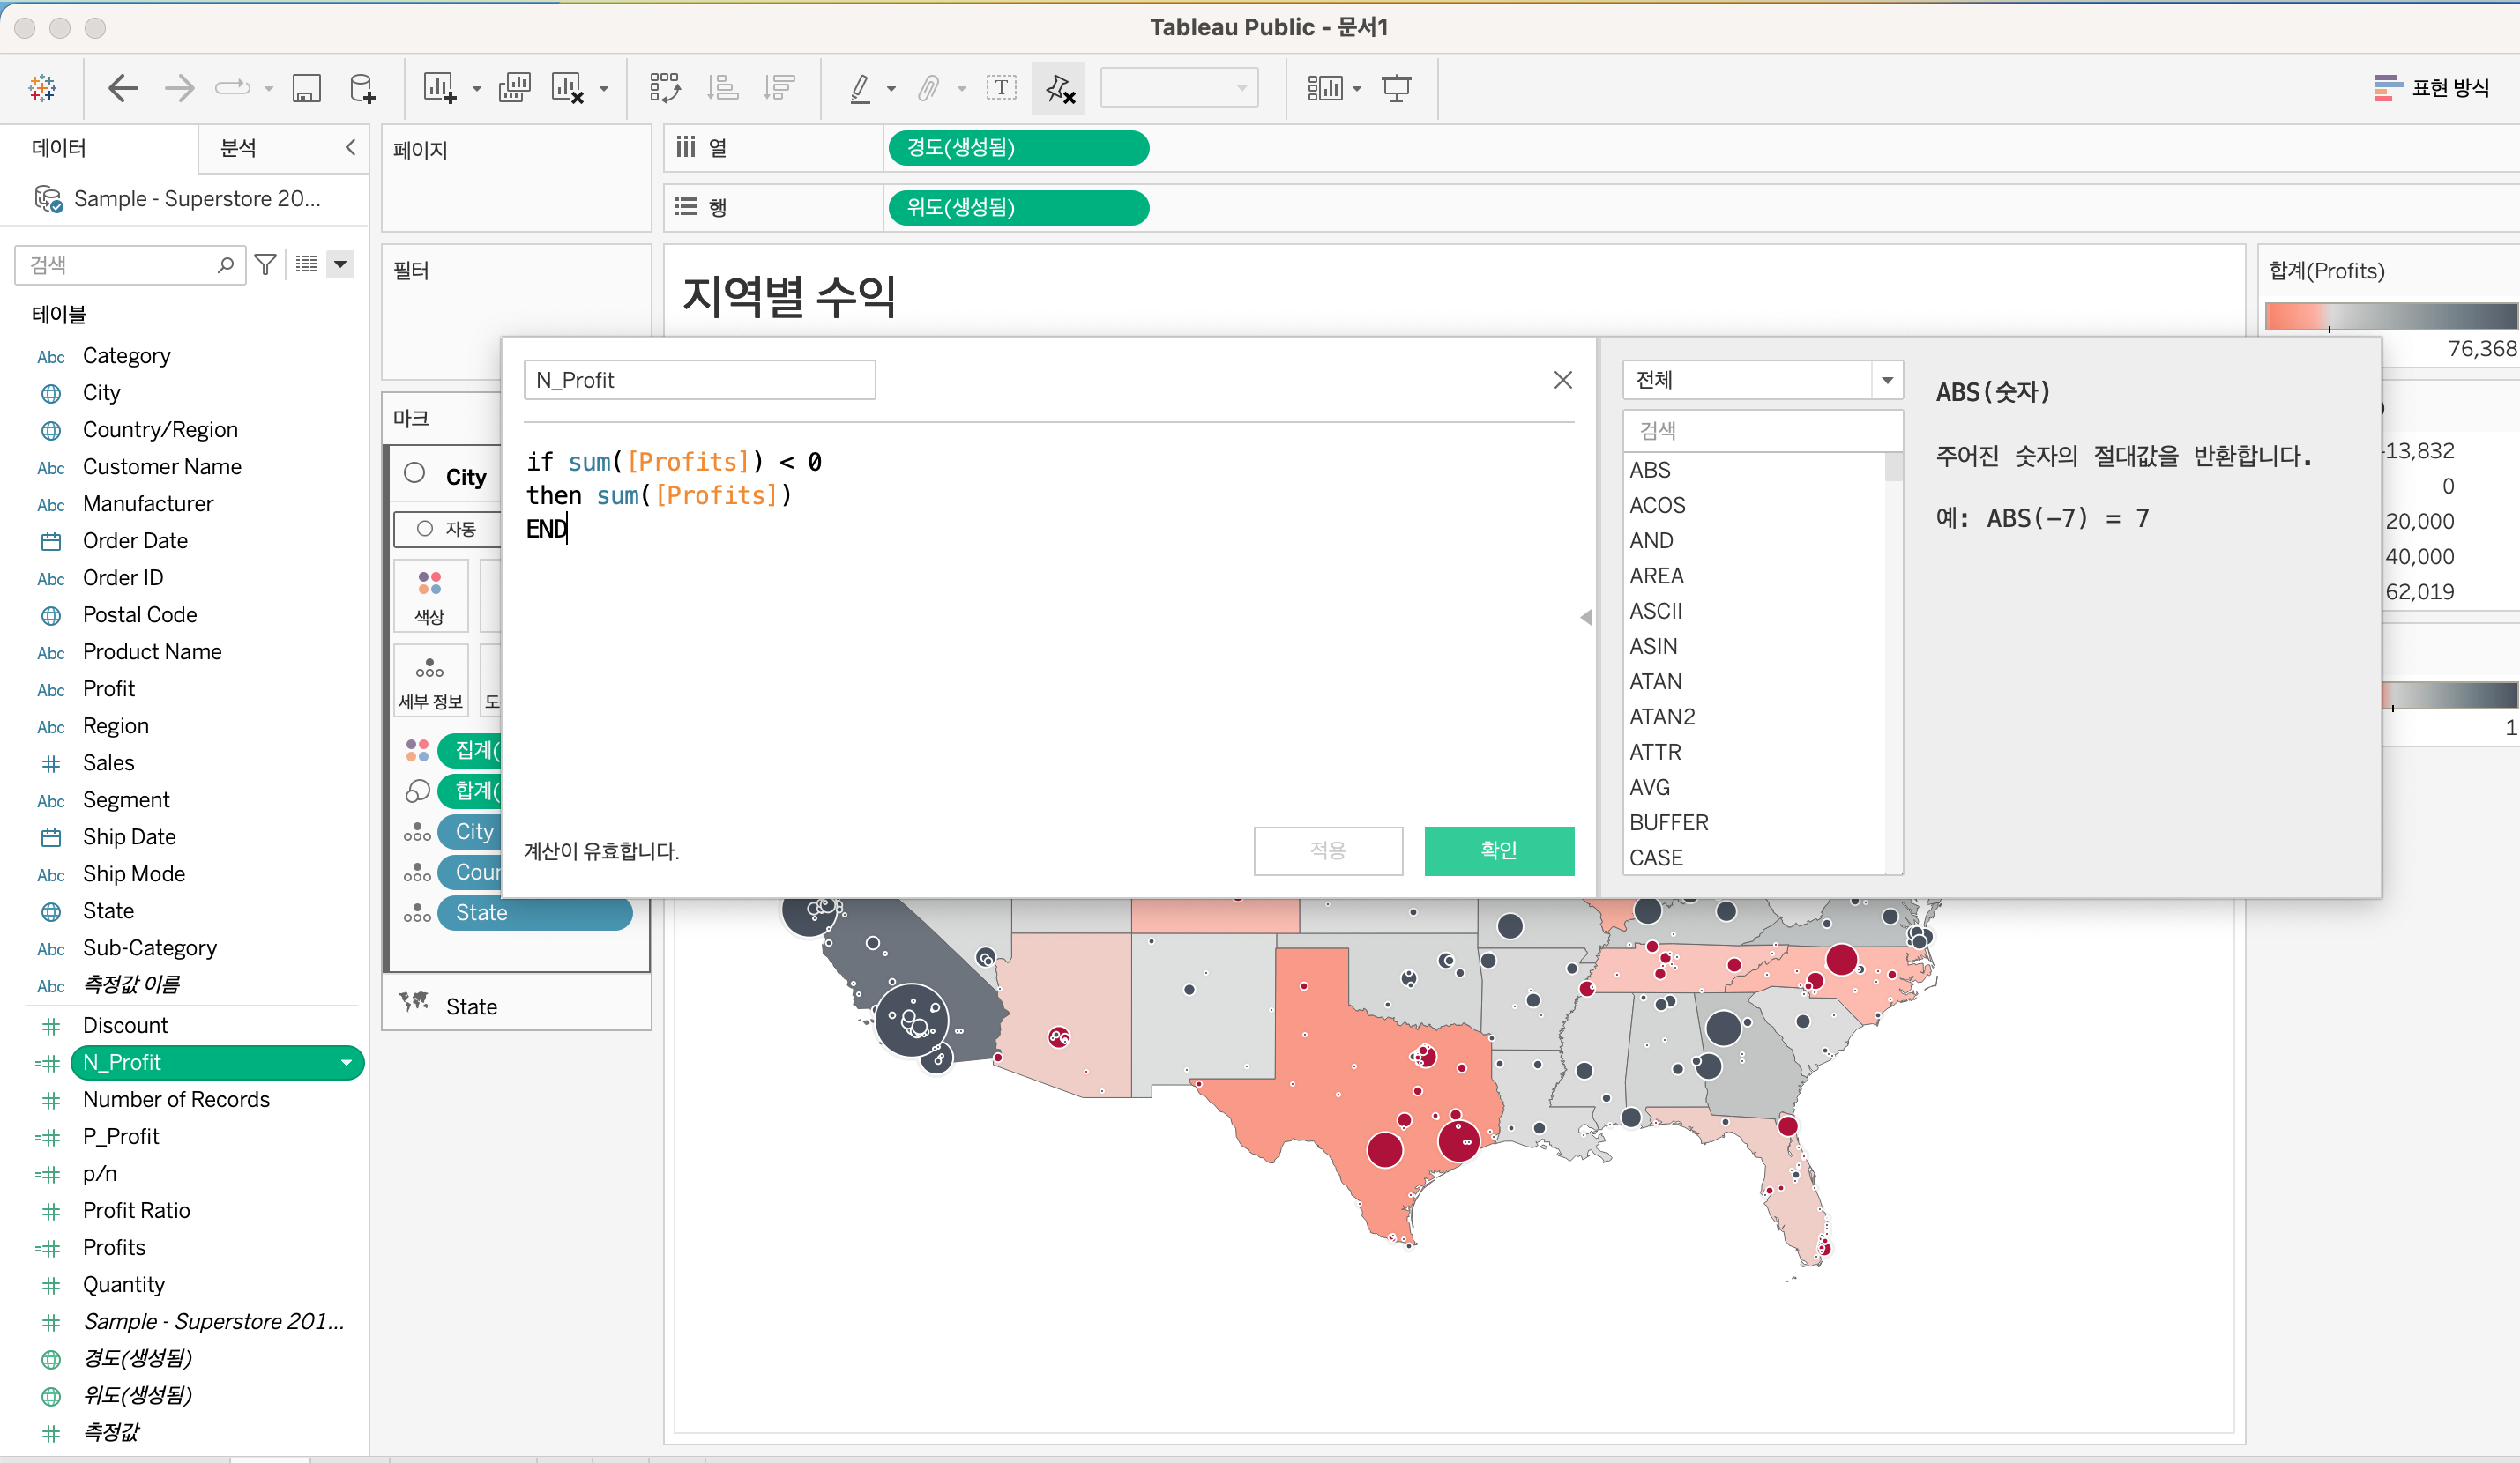2520x1463 pixels.
Task: Click the highlight pen icon
Action: pos(860,88)
